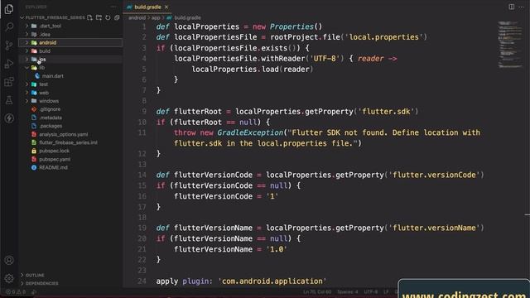Open pubspec.lock file

(54, 151)
